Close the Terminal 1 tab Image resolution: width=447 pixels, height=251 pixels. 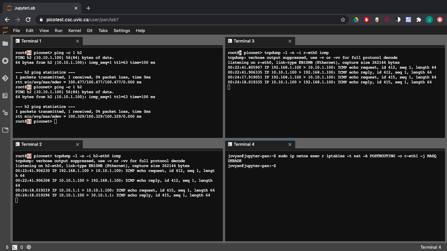tap(78, 41)
